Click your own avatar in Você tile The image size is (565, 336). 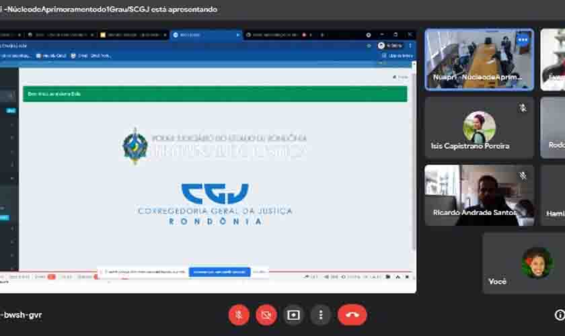(536, 261)
